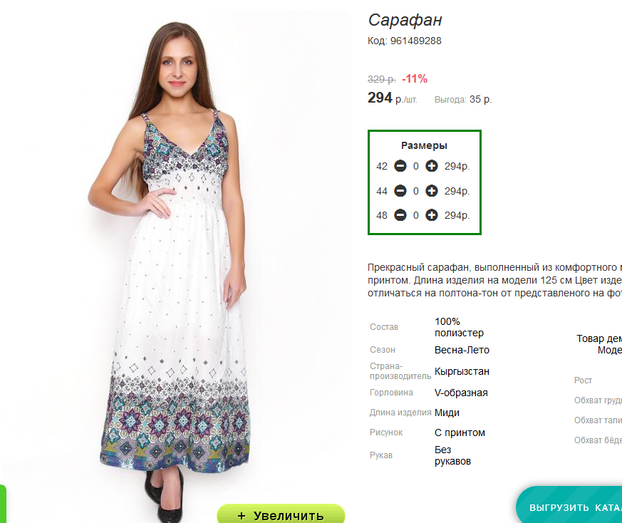Click the Кыргызстан country value
622x523 pixels.
462,371
